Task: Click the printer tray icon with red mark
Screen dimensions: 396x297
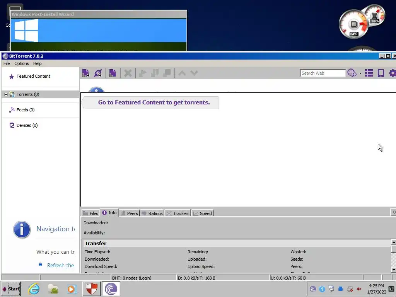Action: click(350, 289)
